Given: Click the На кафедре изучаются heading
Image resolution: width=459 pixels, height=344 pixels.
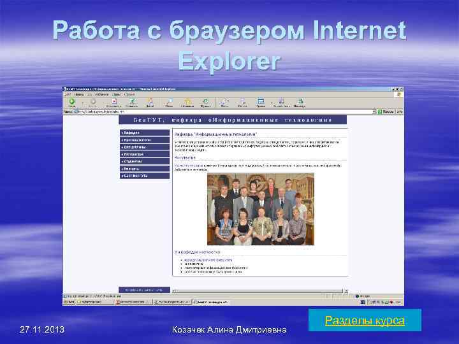Looking at the screenshot, I should coord(197,252).
